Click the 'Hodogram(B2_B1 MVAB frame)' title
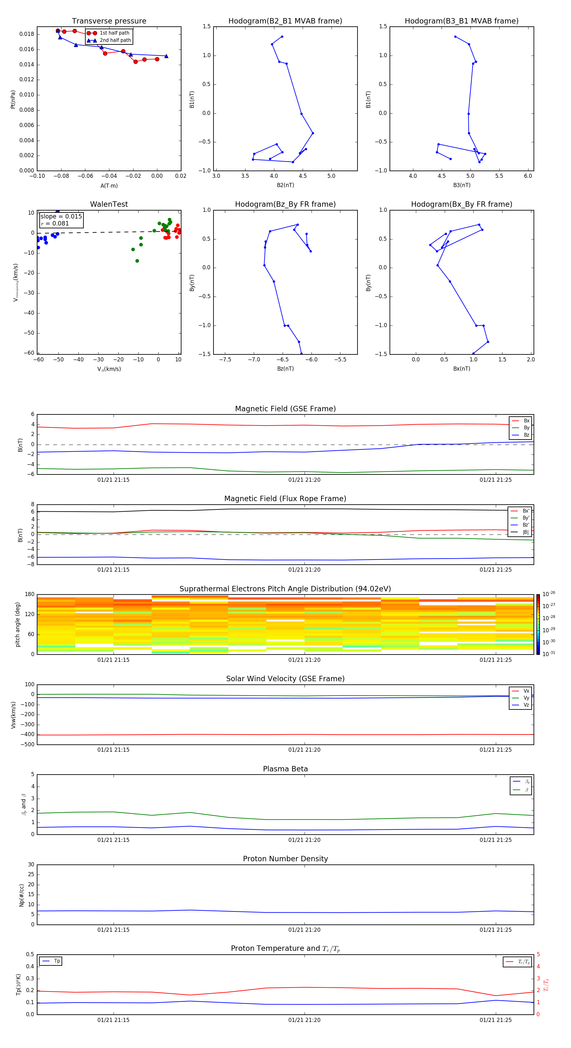571x1048 pixels. (x=285, y=21)
